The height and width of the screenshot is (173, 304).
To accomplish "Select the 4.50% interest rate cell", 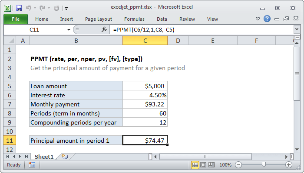I will (145, 95).
